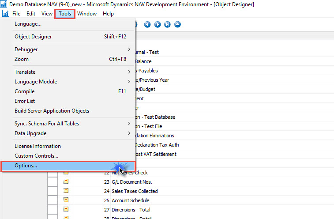The width and height of the screenshot is (334, 219).
Task: Open the Window menu
Action: [87, 14]
